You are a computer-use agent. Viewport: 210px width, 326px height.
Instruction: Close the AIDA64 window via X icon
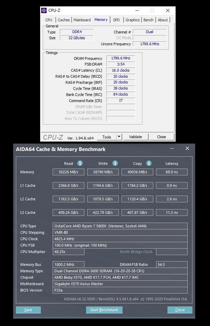click(x=187, y=148)
